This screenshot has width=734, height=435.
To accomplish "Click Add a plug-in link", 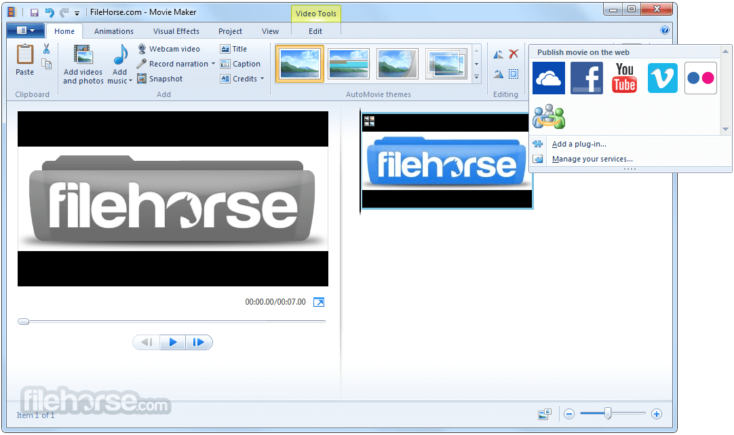I will point(579,145).
